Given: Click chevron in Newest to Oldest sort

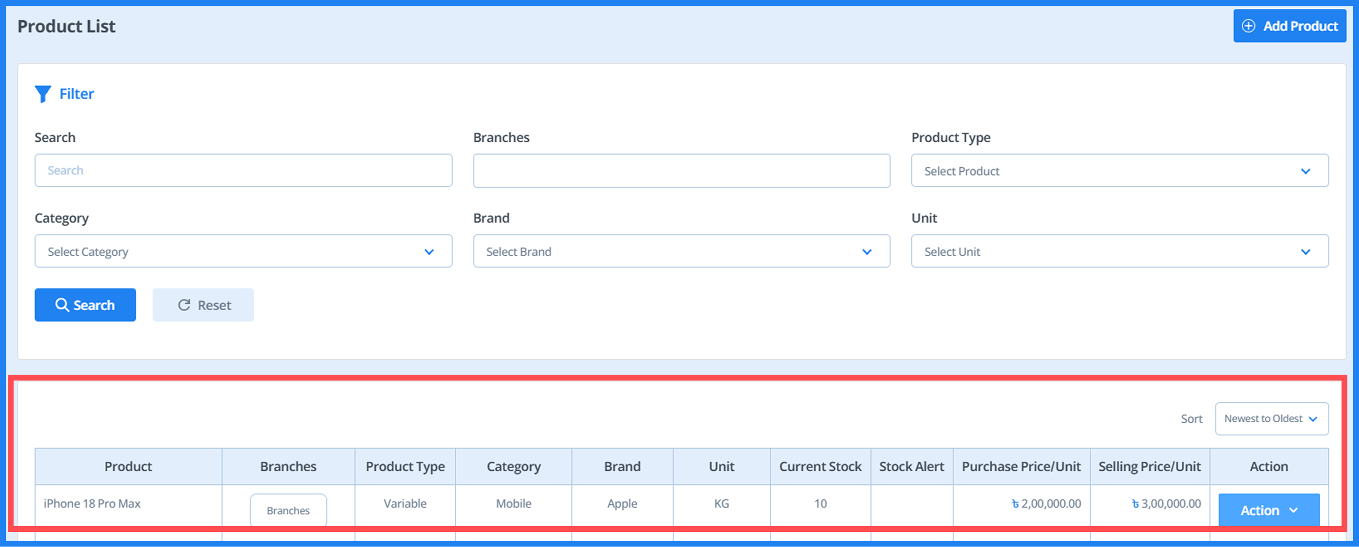Looking at the screenshot, I should pos(1313,419).
